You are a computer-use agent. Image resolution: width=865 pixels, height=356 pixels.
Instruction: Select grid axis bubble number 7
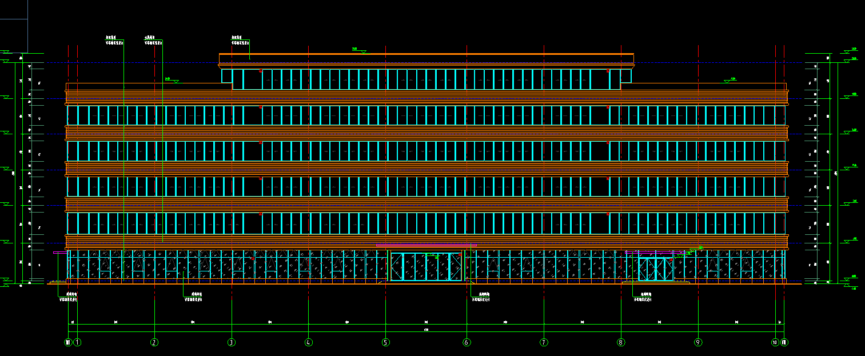pos(544,343)
